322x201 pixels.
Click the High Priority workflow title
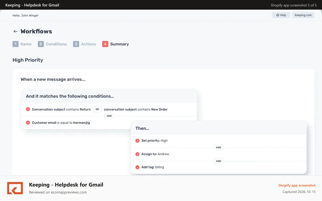point(28,60)
